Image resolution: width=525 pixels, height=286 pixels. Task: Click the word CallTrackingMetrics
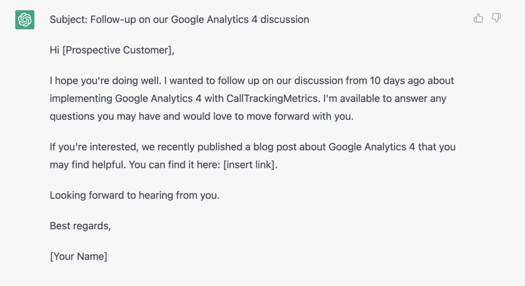click(273, 98)
